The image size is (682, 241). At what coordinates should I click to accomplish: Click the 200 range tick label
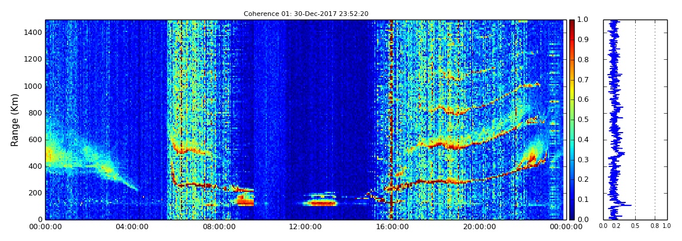tap(36, 193)
